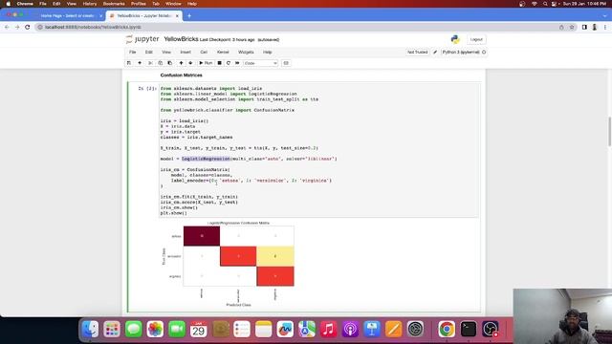This screenshot has height=344, width=612.
Task: Reload the current page
Action: click(x=28, y=27)
